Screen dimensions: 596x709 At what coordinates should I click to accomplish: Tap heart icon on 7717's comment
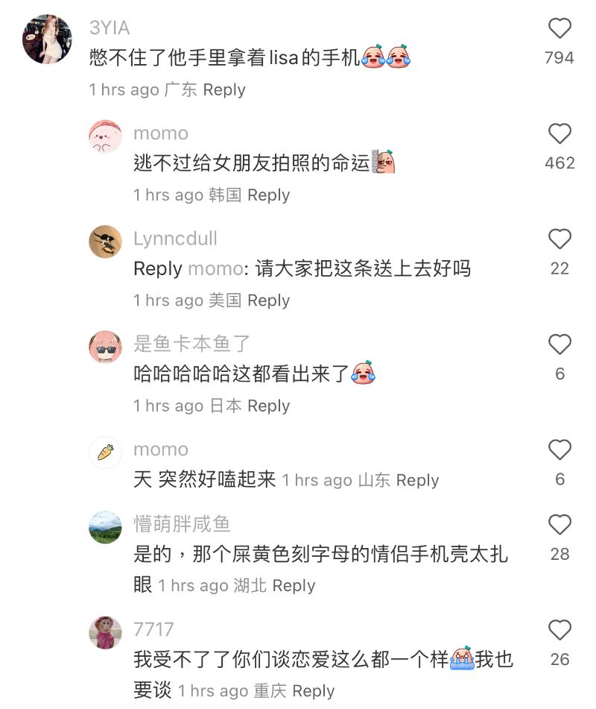point(559,630)
